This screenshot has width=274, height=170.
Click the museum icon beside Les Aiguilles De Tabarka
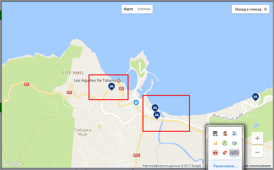119,80
